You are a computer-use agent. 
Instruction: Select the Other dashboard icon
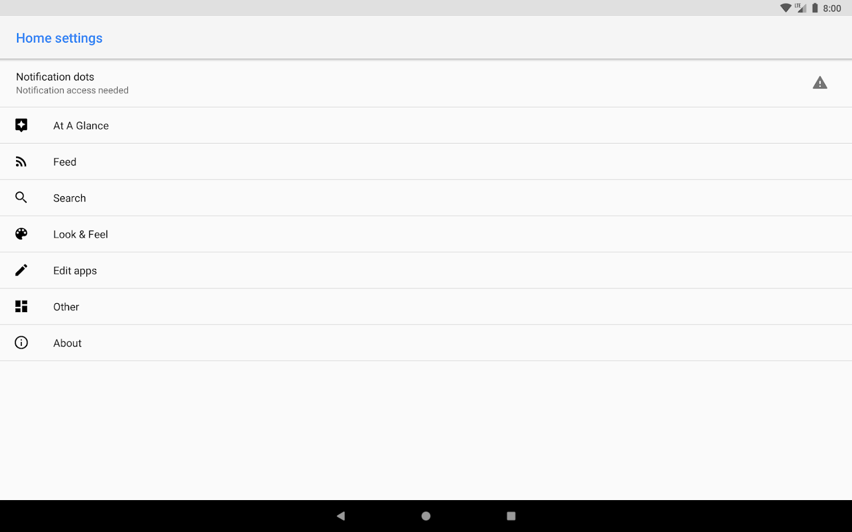(x=21, y=306)
